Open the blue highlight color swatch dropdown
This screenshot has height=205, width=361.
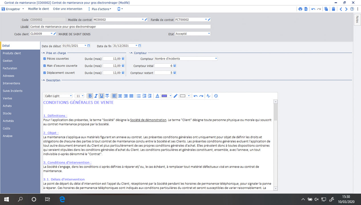(171, 96)
